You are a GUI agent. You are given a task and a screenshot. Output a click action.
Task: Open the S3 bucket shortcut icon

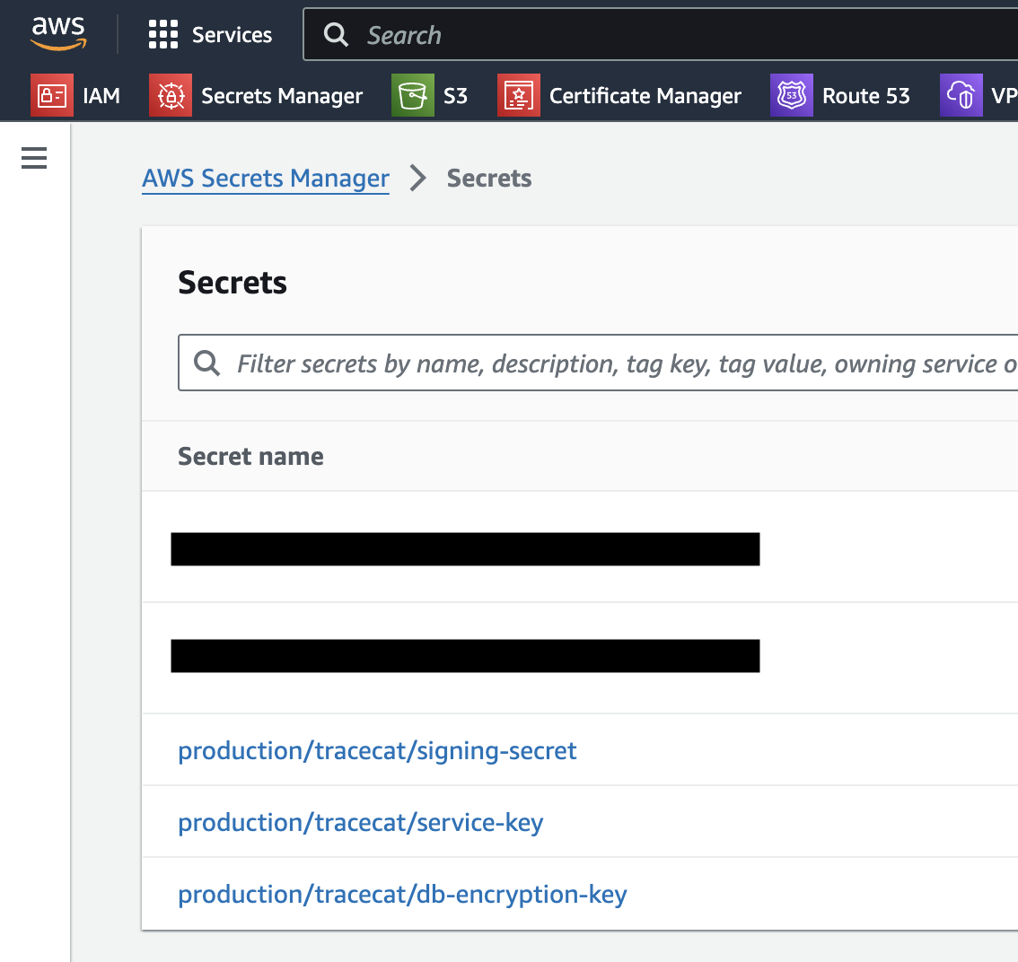413,95
